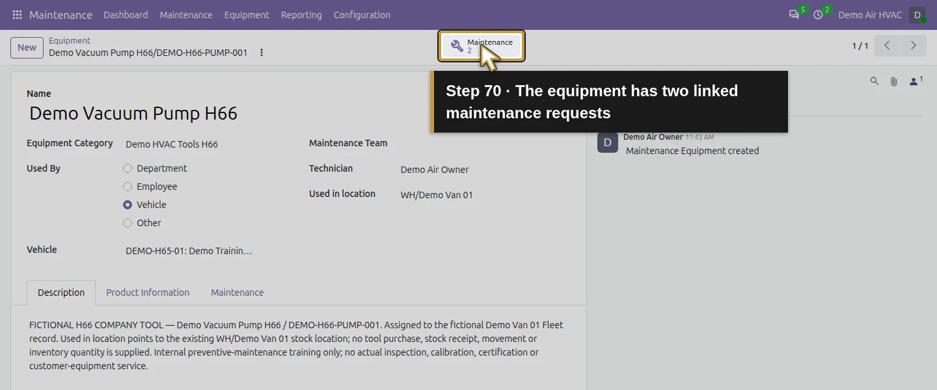Open the Maintenance Team empty field
This screenshot has width=937, height=390.
click(484, 144)
